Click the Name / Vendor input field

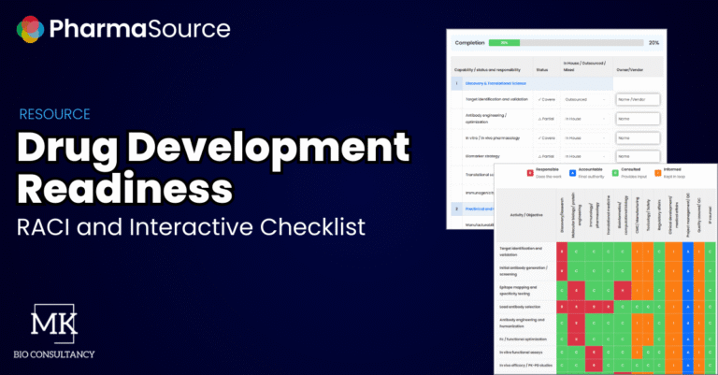[x=638, y=99]
